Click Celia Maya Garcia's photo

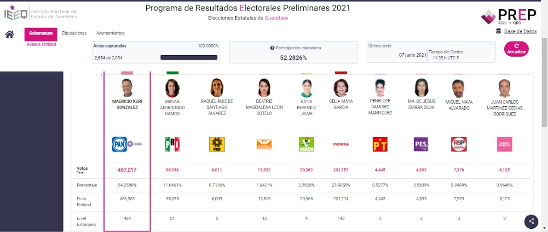[x=341, y=88]
